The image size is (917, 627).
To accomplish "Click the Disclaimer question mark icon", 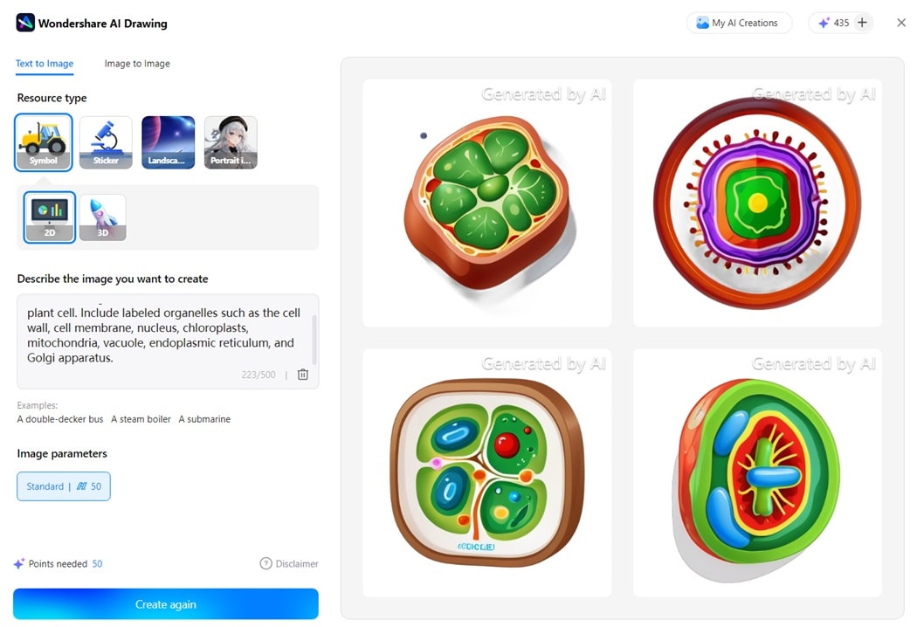I will point(265,564).
